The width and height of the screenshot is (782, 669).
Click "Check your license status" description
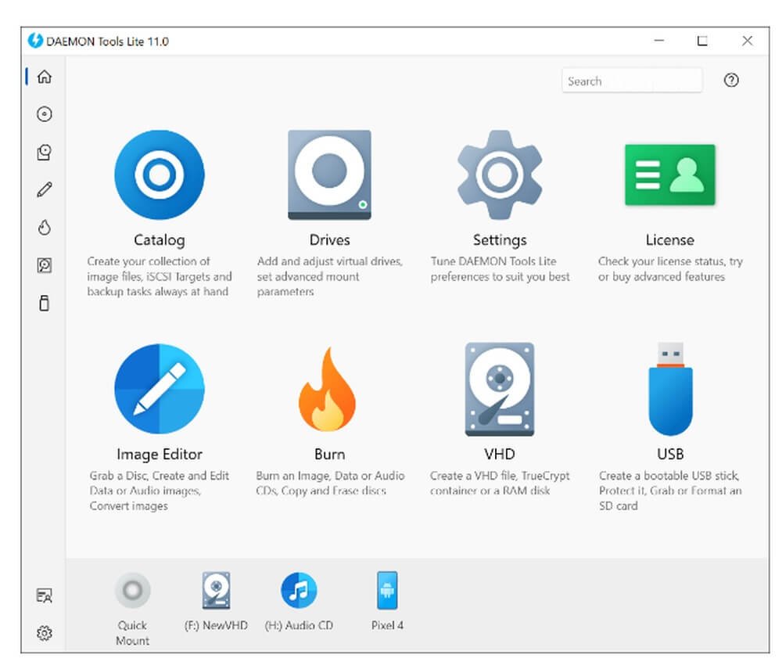coord(670,269)
